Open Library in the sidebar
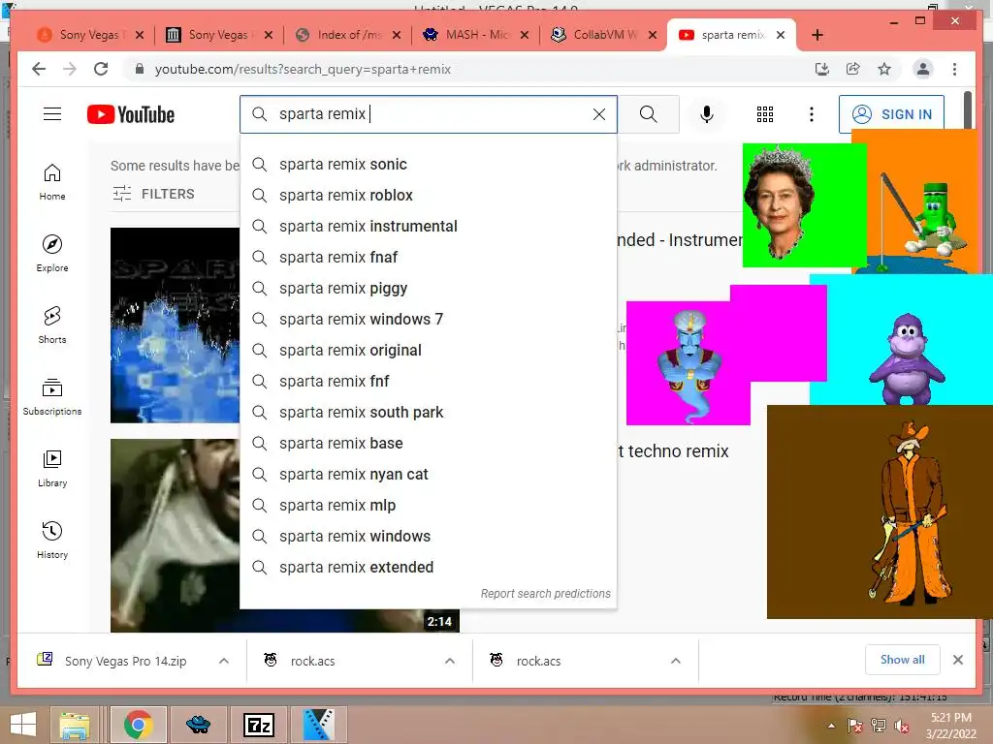The width and height of the screenshot is (993, 744). (52, 468)
